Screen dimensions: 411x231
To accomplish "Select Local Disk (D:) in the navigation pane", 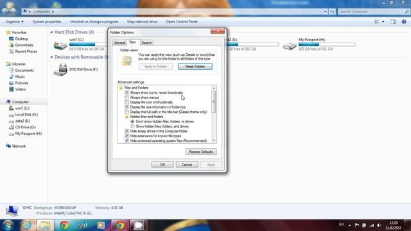I will click(26, 114).
